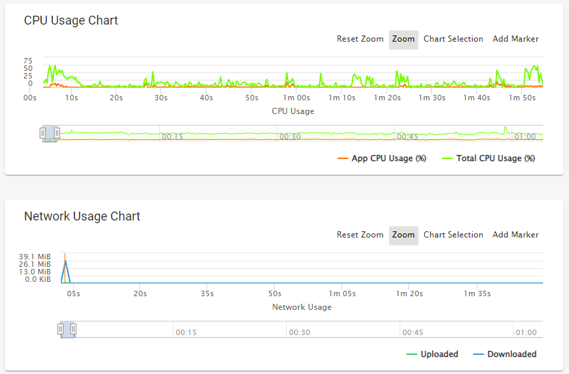Click Reset Zoom in Network Usage Chart
This screenshot has width=569, height=374.
pyautogui.click(x=360, y=235)
